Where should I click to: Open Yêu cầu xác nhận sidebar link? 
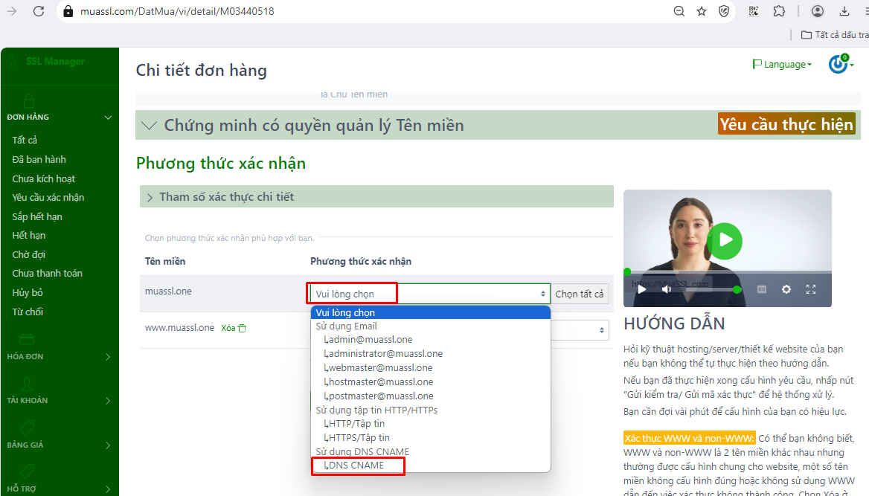point(48,198)
